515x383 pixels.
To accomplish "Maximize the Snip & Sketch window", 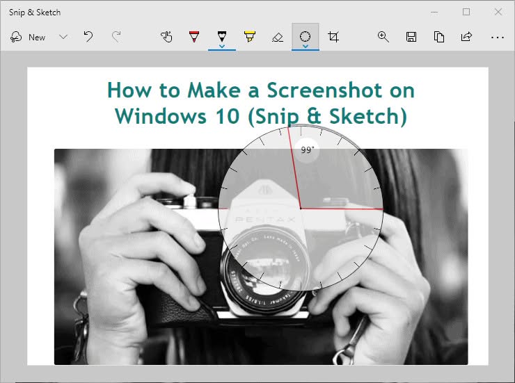I will 466,12.
